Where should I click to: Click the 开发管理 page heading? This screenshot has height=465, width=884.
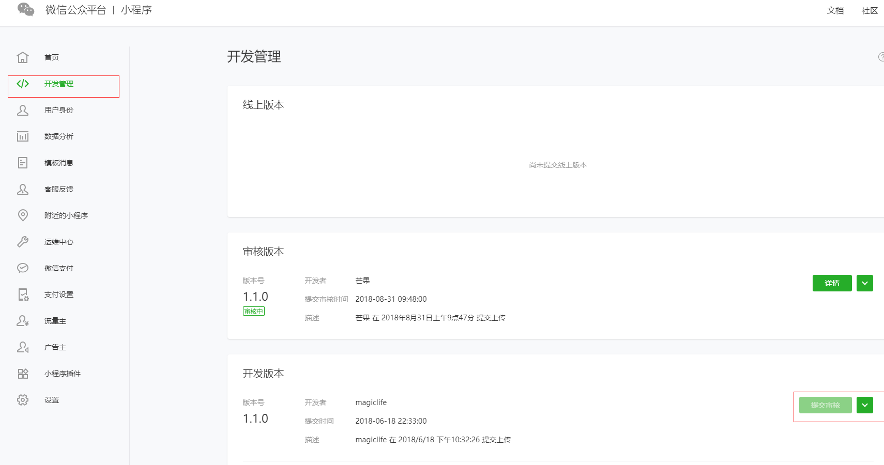tap(254, 56)
